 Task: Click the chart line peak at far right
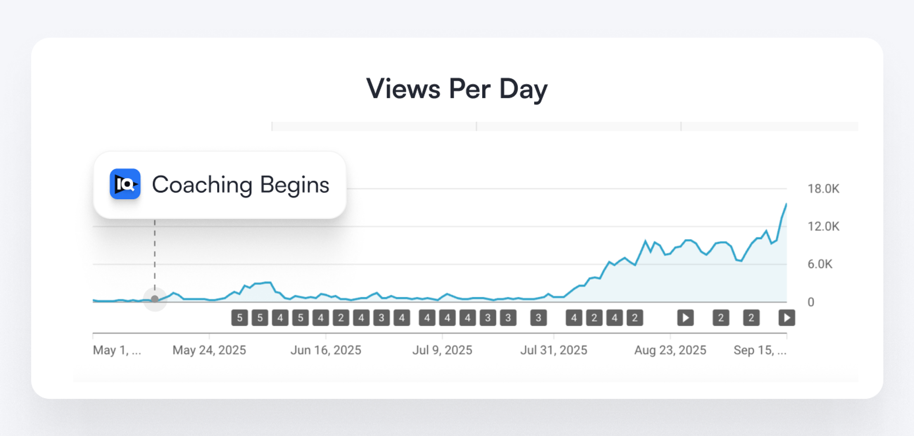[x=786, y=204]
